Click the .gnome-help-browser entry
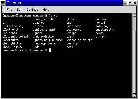Image resolution: width=138 pixels, height=99 pixels. 48,40
